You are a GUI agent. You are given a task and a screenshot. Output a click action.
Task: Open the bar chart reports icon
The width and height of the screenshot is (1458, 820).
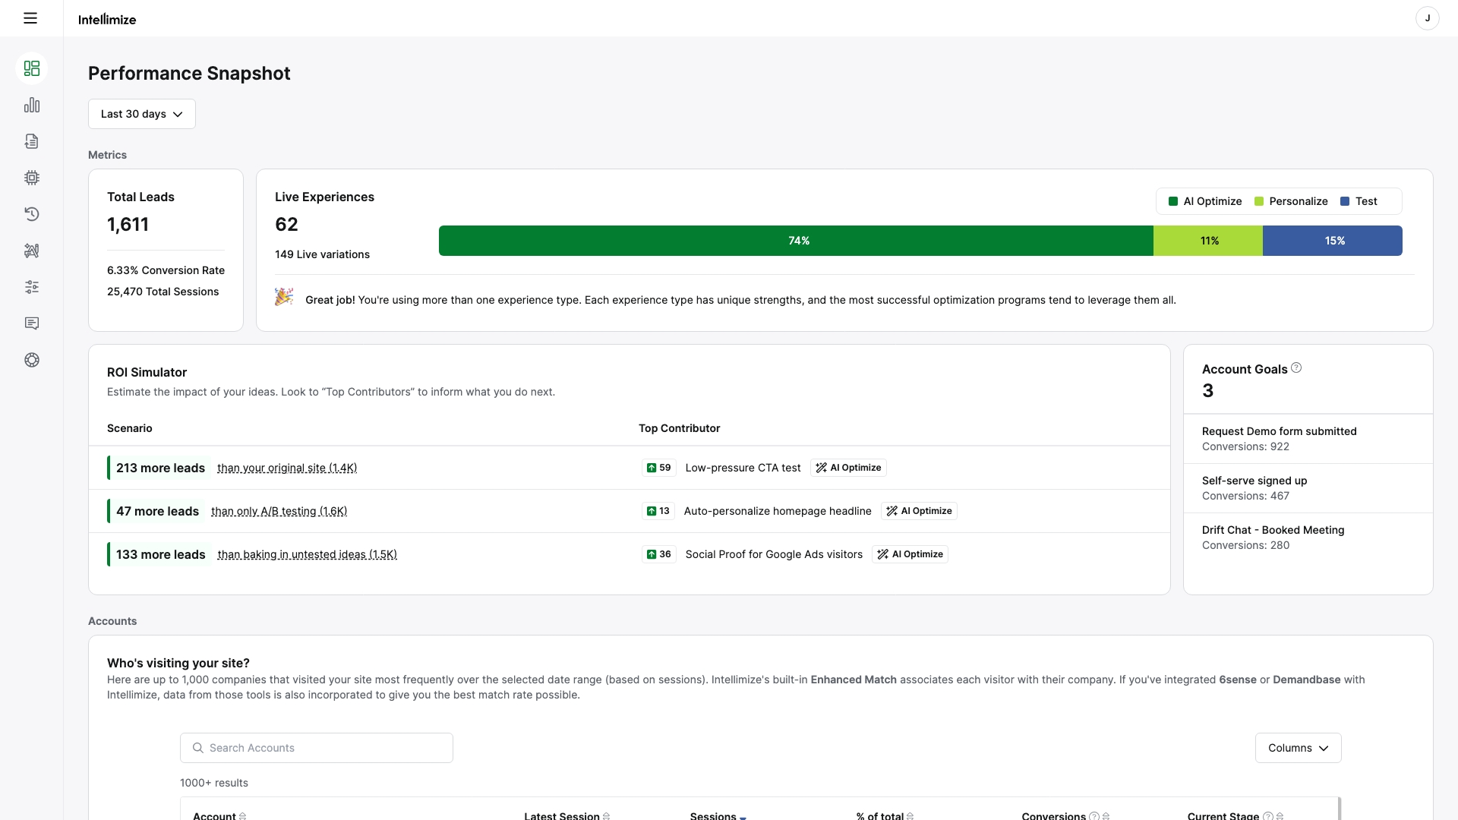[x=32, y=106]
